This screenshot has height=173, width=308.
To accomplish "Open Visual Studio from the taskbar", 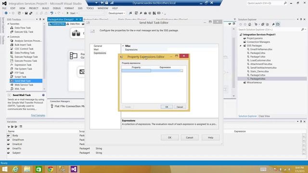I will [x=74, y=169].
